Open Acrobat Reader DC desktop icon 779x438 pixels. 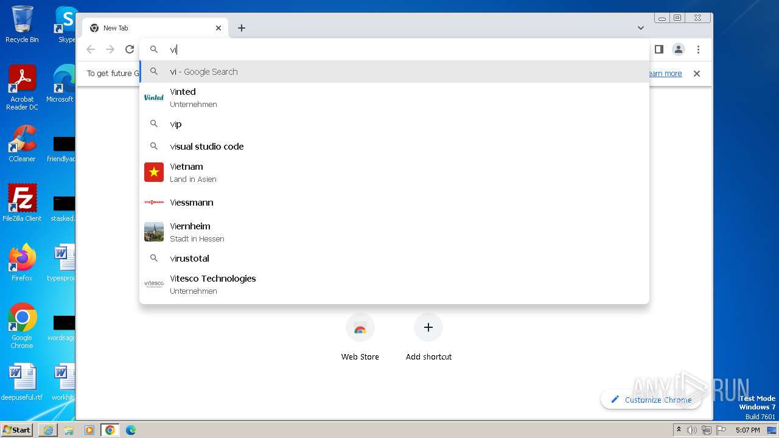[22, 88]
